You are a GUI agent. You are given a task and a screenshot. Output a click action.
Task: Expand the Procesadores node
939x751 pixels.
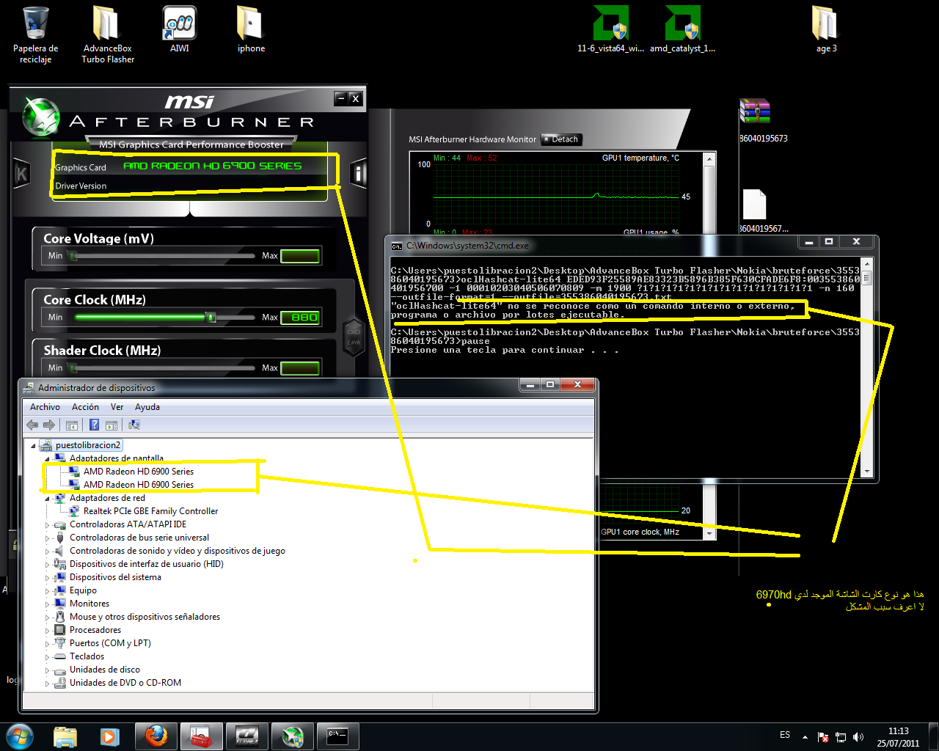47,631
